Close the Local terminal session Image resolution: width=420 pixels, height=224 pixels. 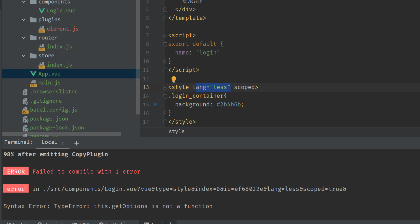62,143
